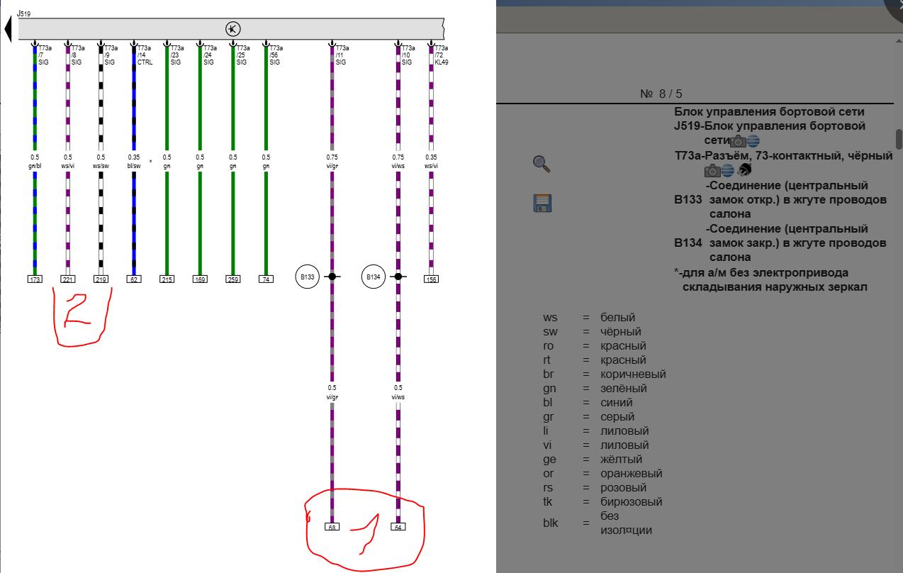Click the black left arrow beside J519
This screenshot has height=573, width=903.
click(8, 29)
